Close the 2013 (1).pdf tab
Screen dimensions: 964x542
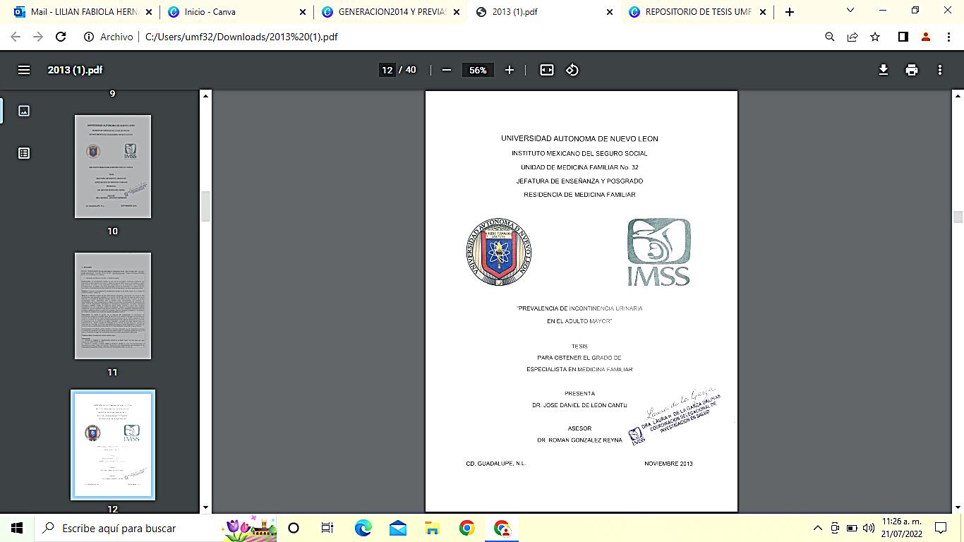point(610,12)
